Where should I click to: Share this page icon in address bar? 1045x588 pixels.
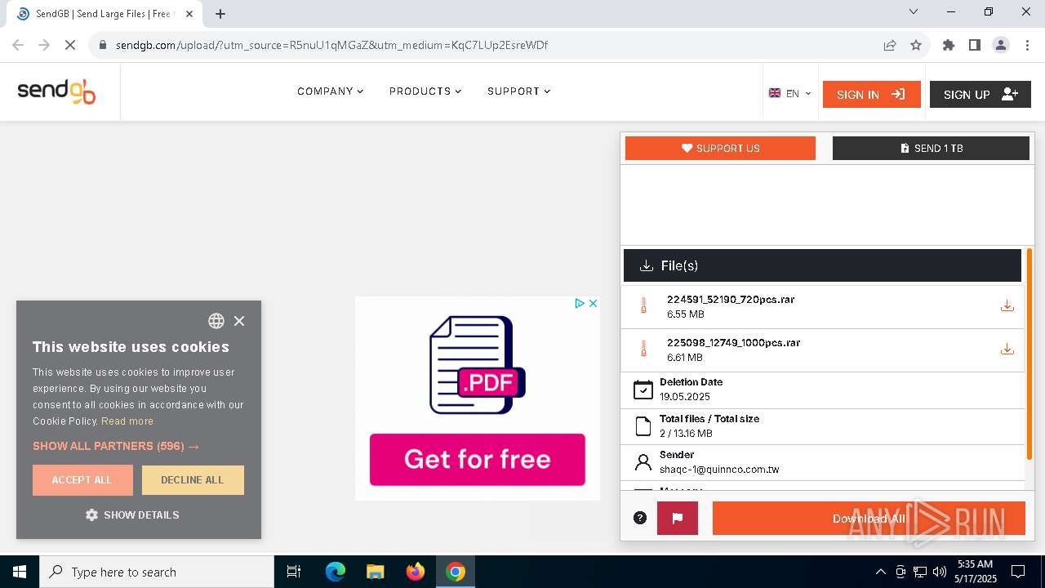pos(890,45)
